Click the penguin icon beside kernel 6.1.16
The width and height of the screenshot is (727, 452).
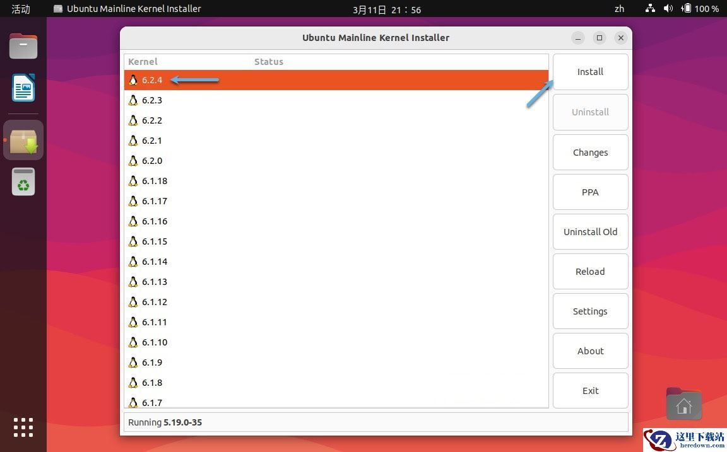(133, 221)
